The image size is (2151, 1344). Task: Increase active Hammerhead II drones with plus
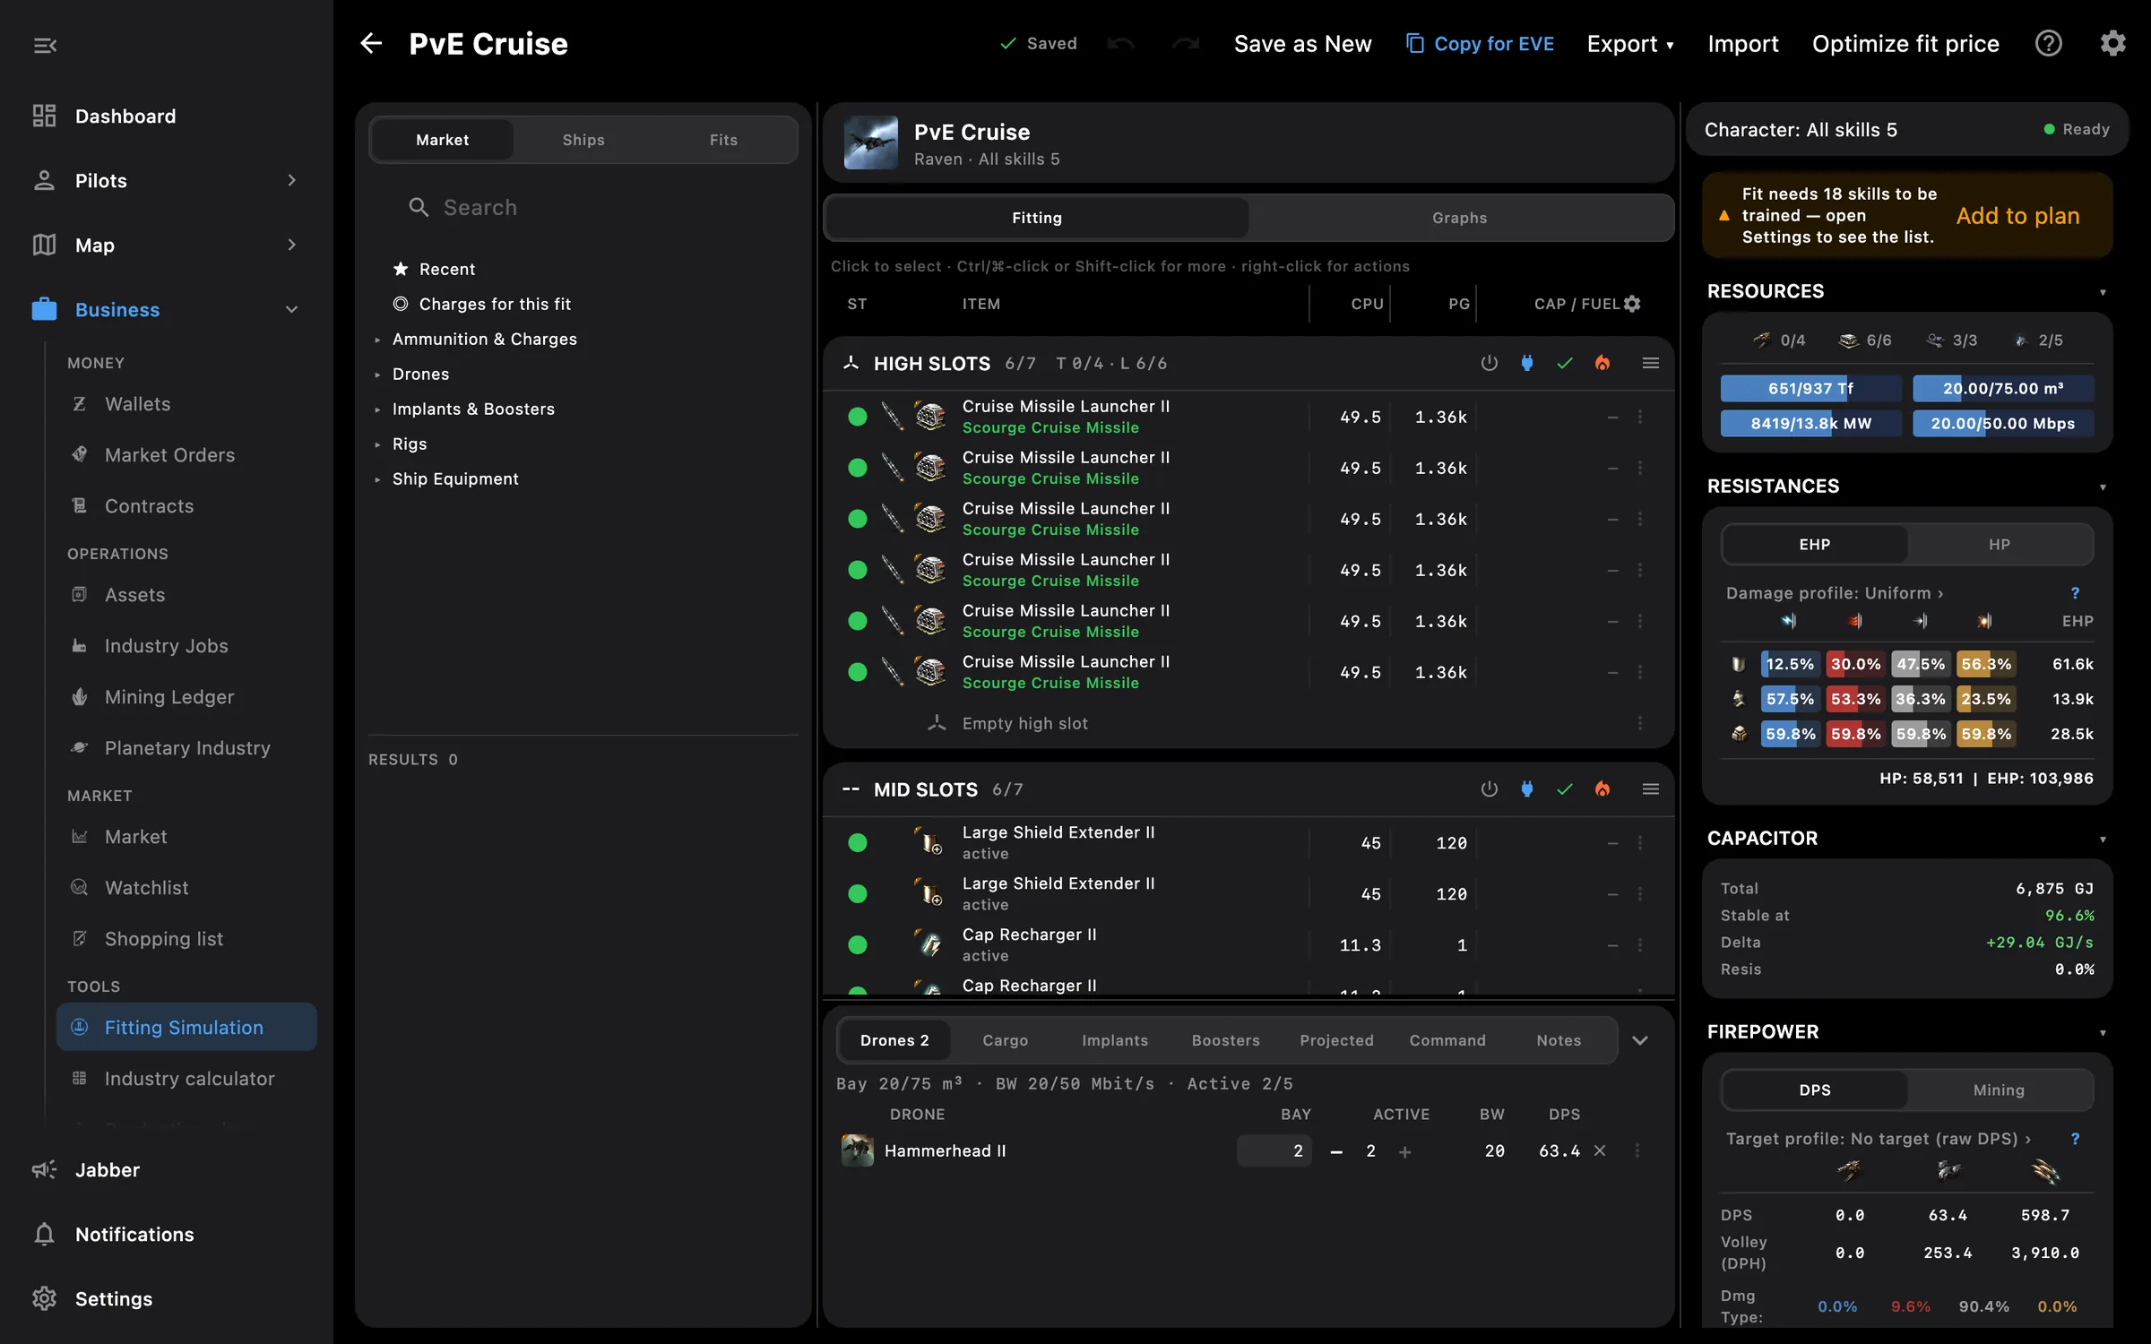1404,1151
